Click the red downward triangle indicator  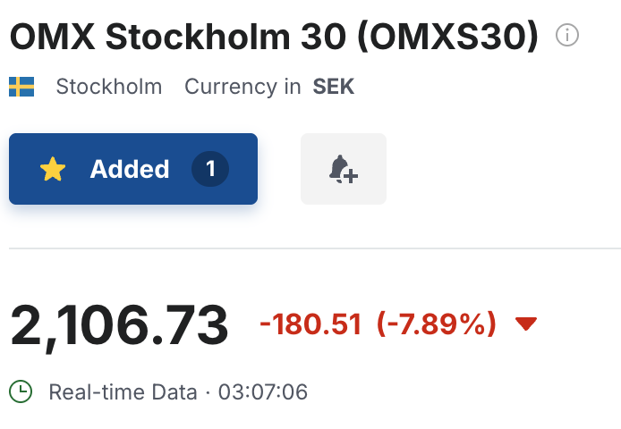click(526, 324)
